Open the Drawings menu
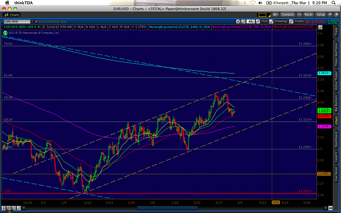Image resolution: width=341 pixels, height=213 pixels. [279, 21]
